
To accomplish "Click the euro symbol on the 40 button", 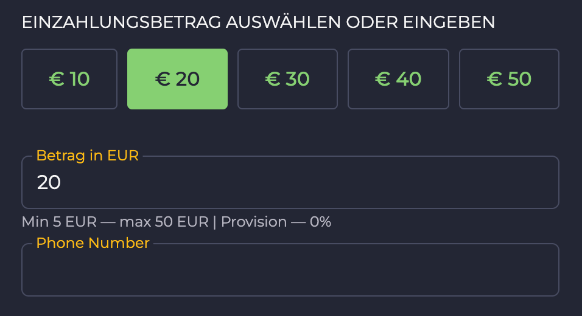I will [x=382, y=79].
